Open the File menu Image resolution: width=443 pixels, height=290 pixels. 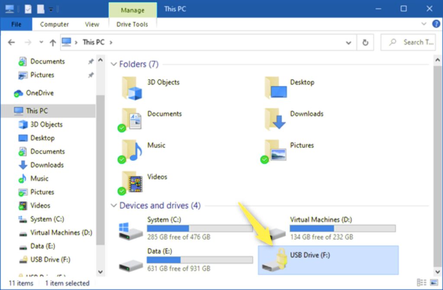(x=16, y=24)
